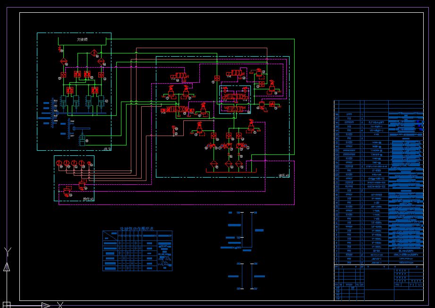The height and width of the screenshot is (308, 435).
Task: Select the rightmost of four main cylinders
Action: tap(101, 102)
